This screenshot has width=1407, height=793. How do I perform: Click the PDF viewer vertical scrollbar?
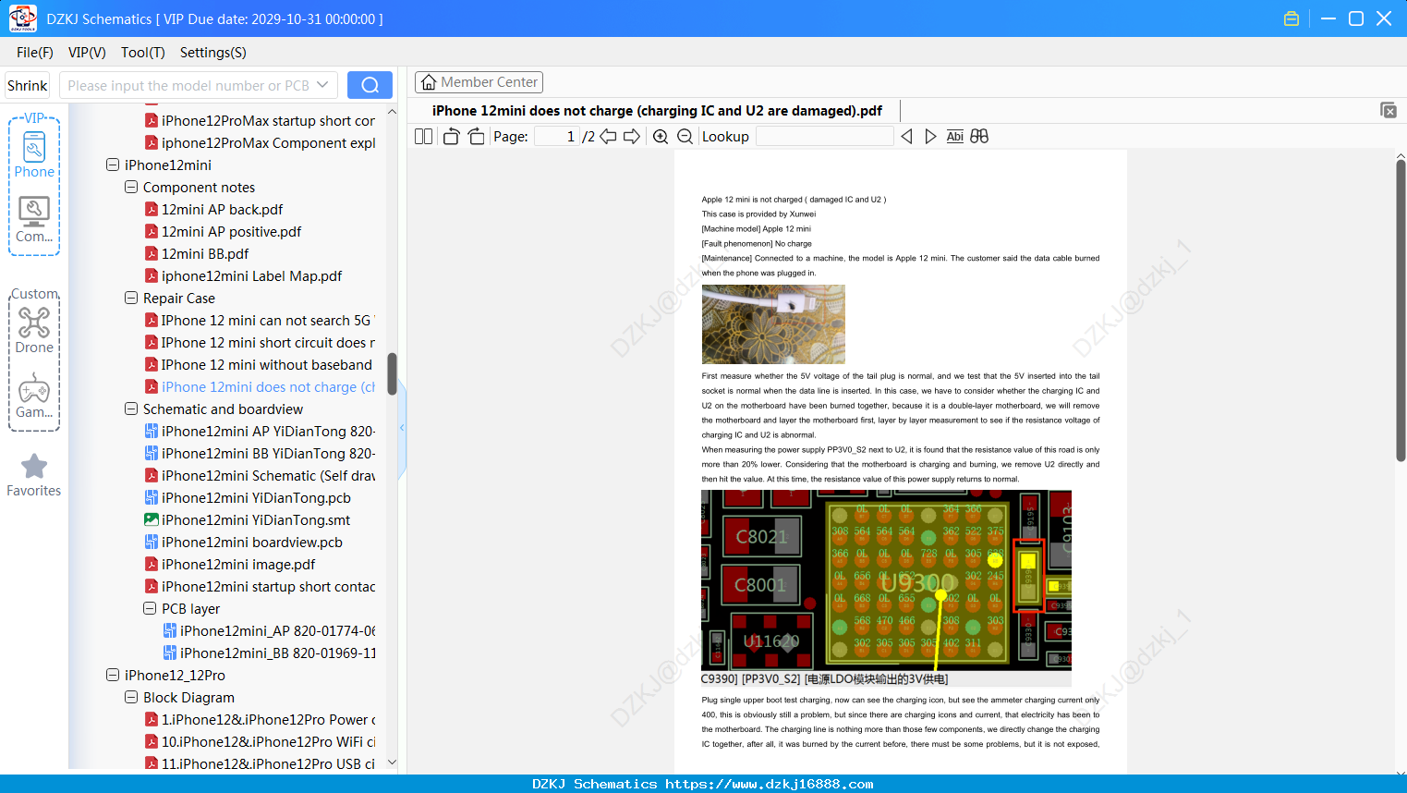(x=1401, y=311)
